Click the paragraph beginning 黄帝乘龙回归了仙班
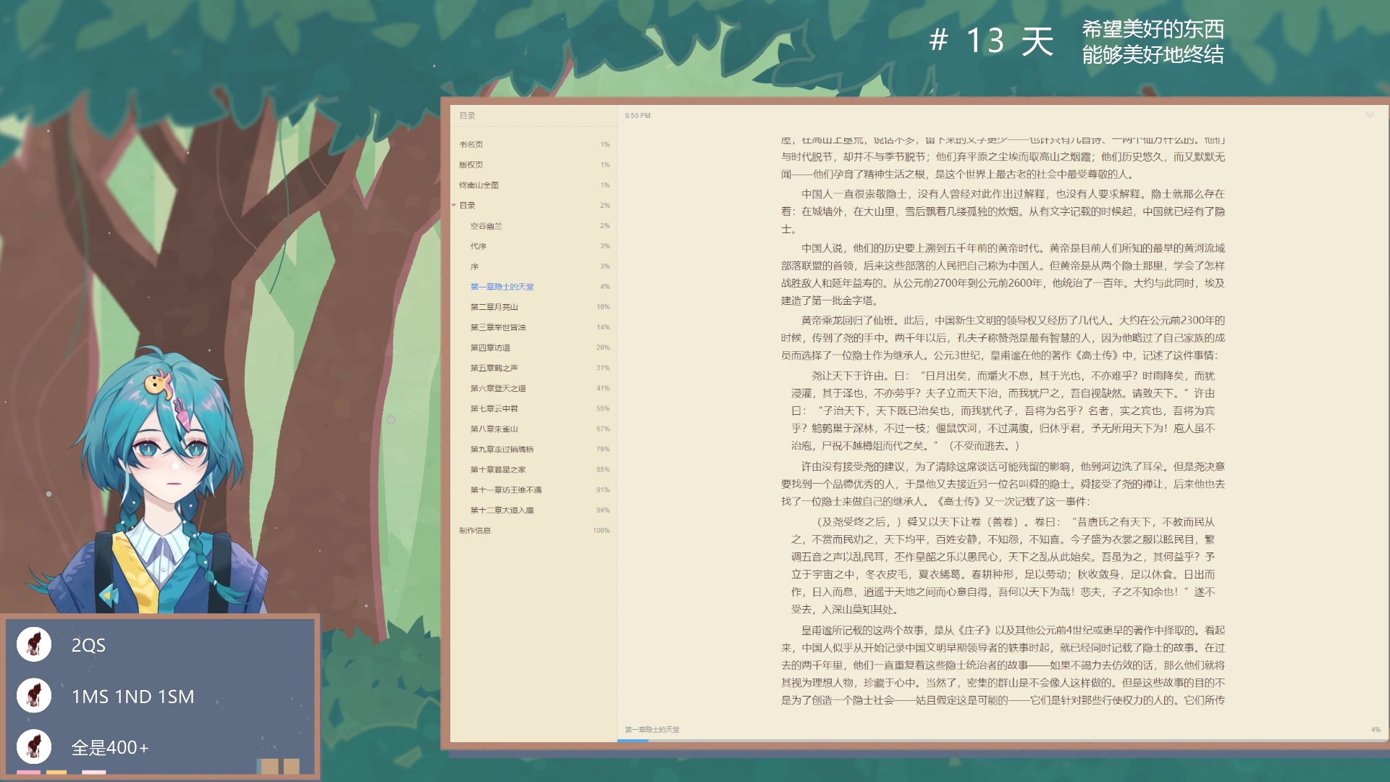The width and height of the screenshot is (1390, 782). click(x=1003, y=337)
